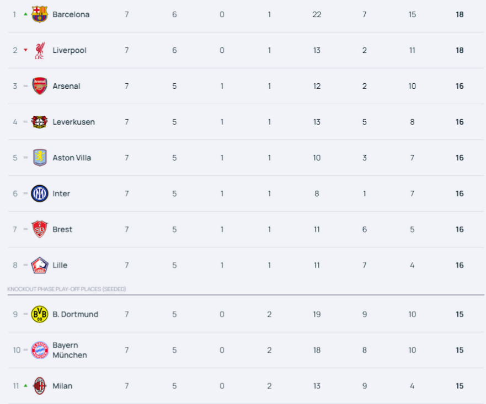Click Barcelona's green up arrow indicator

click(x=26, y=14)
